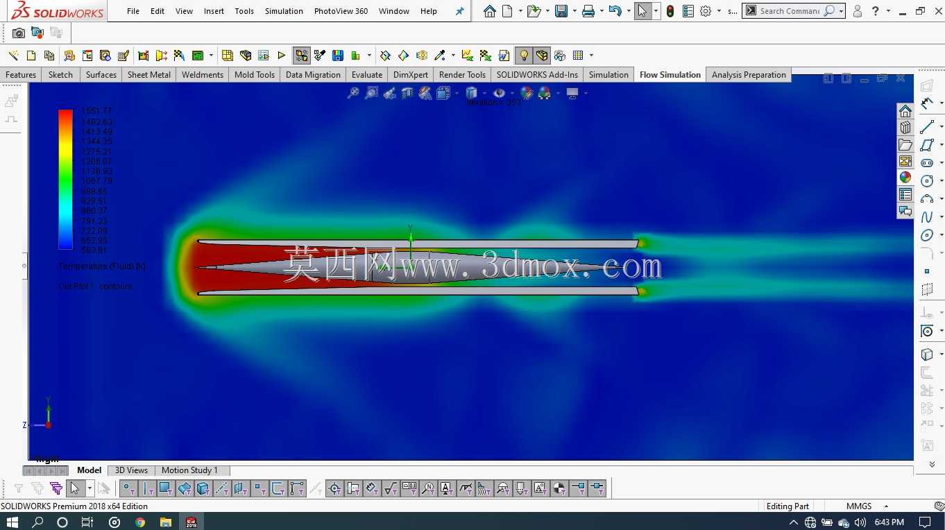Switch to the 3D Views tab
This screenshot has width=945, height=530.
tap(131, 470)
